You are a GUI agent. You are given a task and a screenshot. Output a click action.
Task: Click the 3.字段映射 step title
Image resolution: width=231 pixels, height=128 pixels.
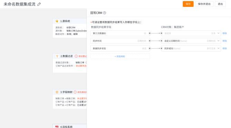coord(66,92)
